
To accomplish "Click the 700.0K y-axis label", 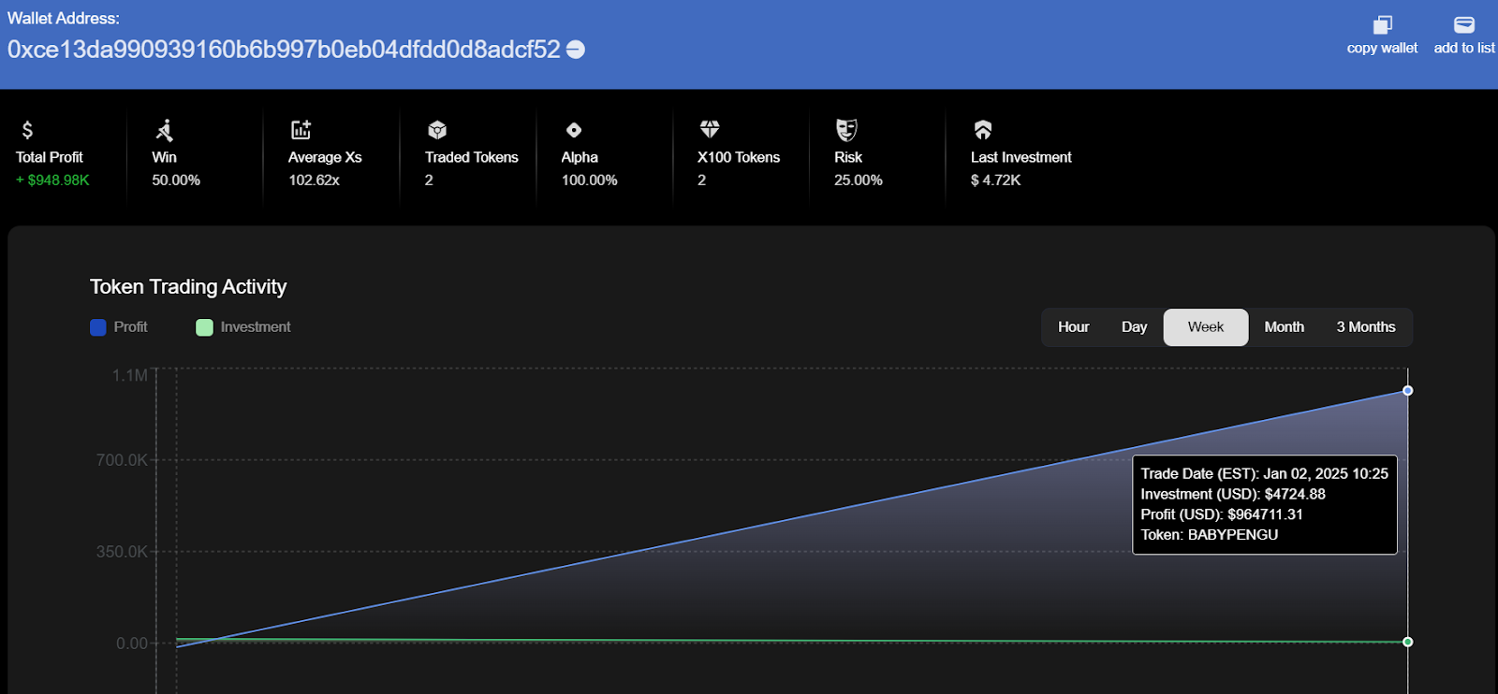I will [x=122, y=460].
